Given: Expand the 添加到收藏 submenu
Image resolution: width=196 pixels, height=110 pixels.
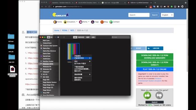Looking at the screenshot, I should (x=82, y=74).
